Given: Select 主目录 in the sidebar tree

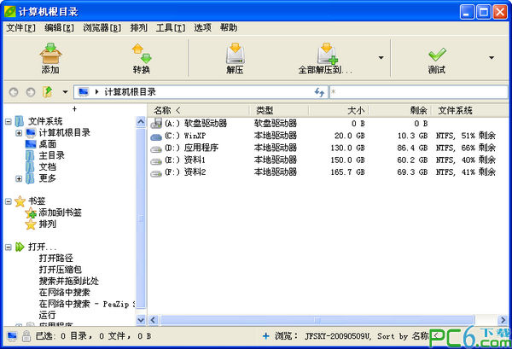Looking at the screenshot, I should click(51, 155).
